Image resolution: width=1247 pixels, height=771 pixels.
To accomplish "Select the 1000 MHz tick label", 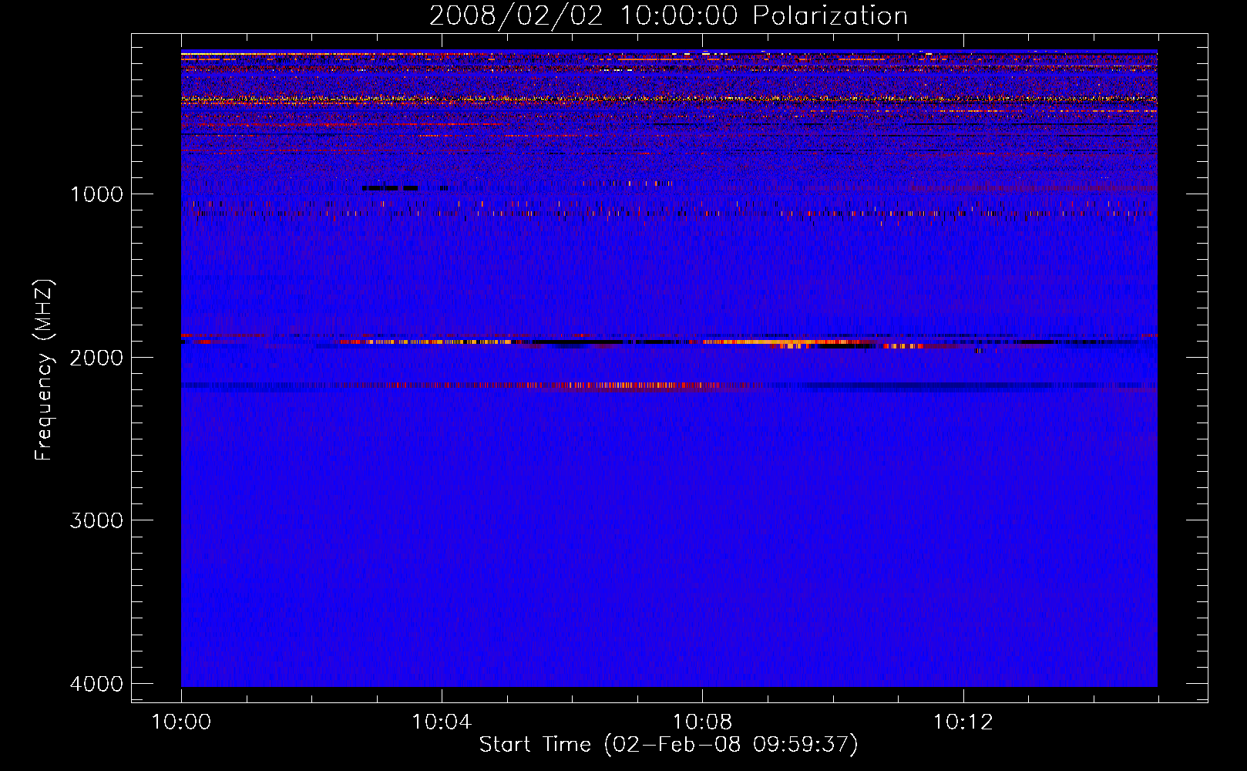I will [x=96, y=194].
